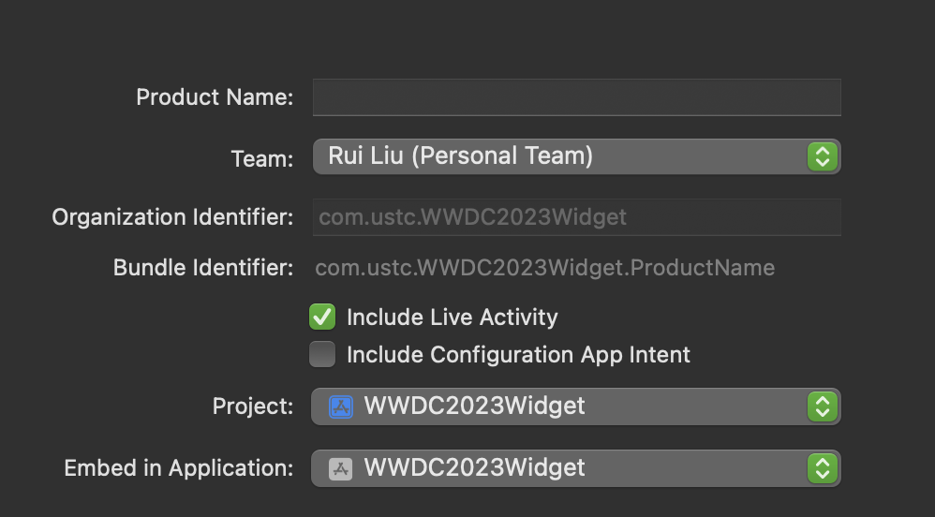Open the Project dropdown showing WWDC2023Widget
This screenshot has width=935, height=517.
tap(562, 406)
